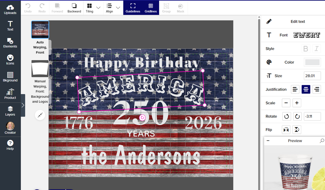Select the Bkground tool

[x=10, y=77]
